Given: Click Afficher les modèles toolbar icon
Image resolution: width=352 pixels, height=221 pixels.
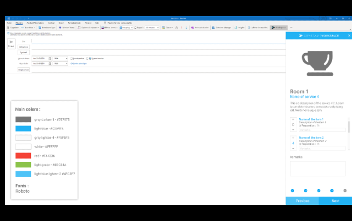Looking at the screenshot, I should point(249,28).
